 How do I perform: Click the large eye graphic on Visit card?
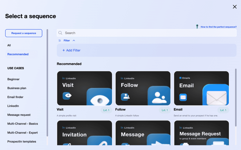point(99,97)
